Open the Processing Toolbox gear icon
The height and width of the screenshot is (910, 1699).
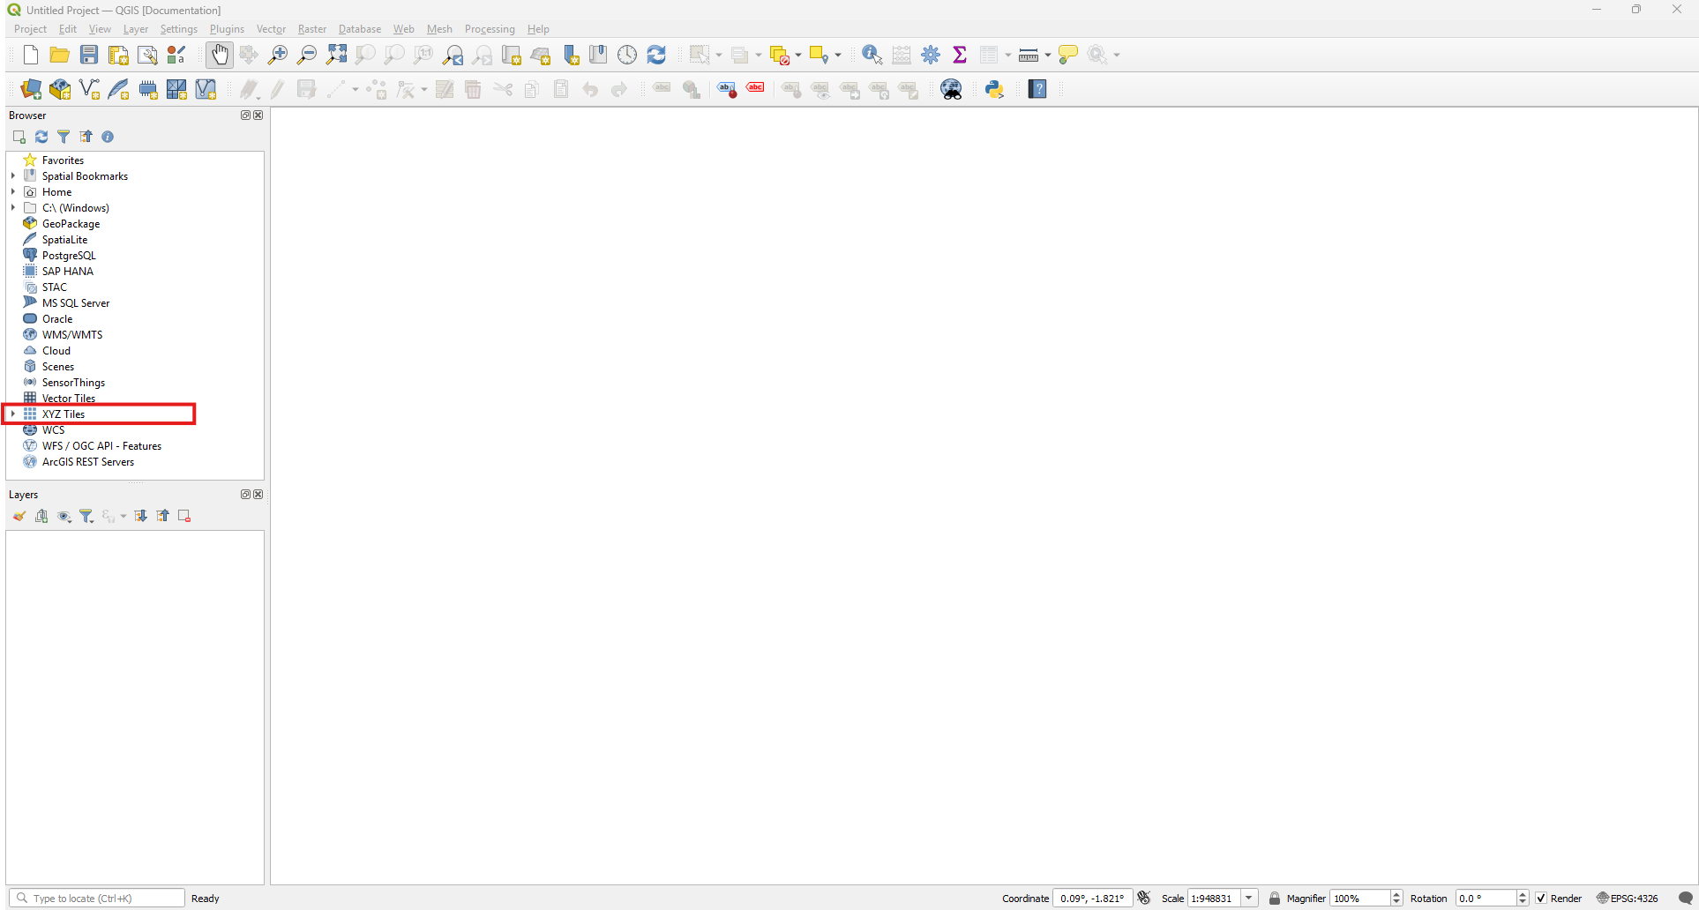931,55
